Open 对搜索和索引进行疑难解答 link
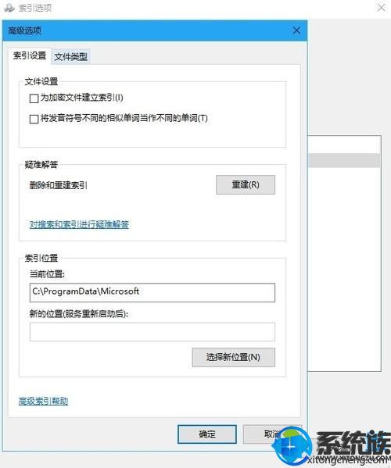Screen dimensions: 391x468 click(x=79, y=224)
